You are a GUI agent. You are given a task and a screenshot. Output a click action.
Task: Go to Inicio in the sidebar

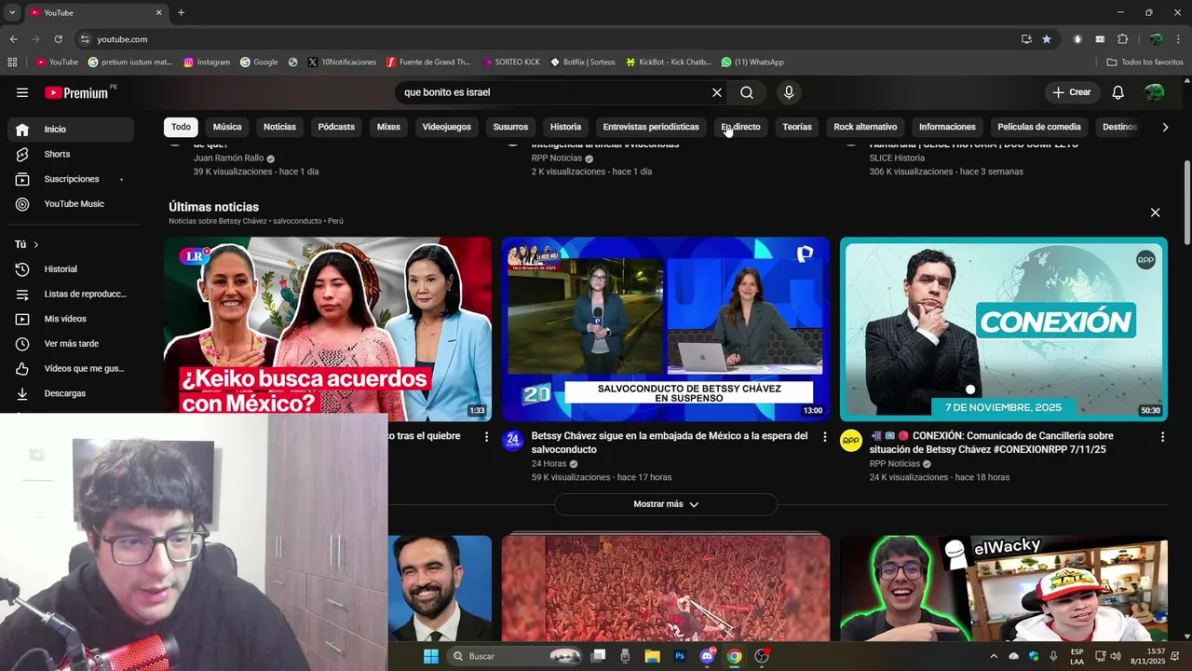click(71, 130)
